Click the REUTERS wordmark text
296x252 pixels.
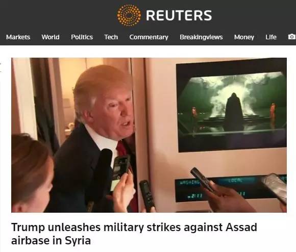(179, 15)
